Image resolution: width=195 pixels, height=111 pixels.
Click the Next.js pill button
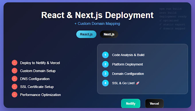[x=109, y=34]
